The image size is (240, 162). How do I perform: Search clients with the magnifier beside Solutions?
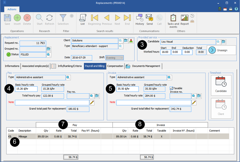[x=121, y=41]
